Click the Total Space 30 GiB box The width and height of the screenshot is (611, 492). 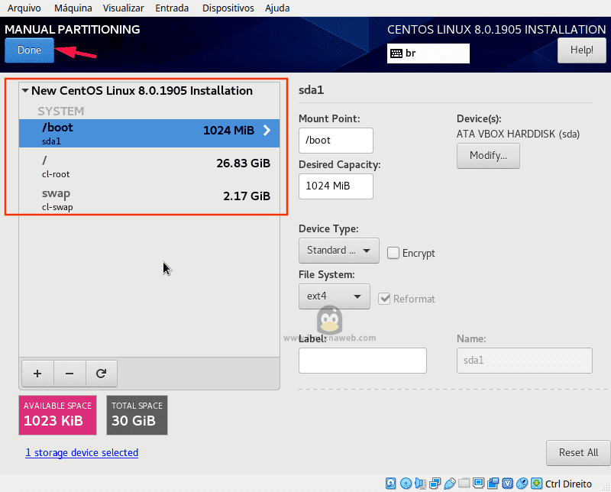pyautogui.click(x=137, y=415)
